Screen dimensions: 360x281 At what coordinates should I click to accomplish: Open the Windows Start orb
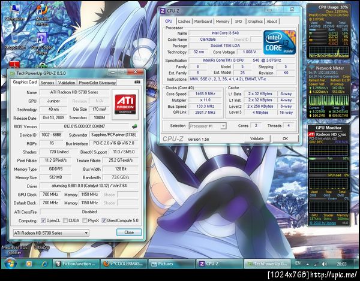point(10,264)
